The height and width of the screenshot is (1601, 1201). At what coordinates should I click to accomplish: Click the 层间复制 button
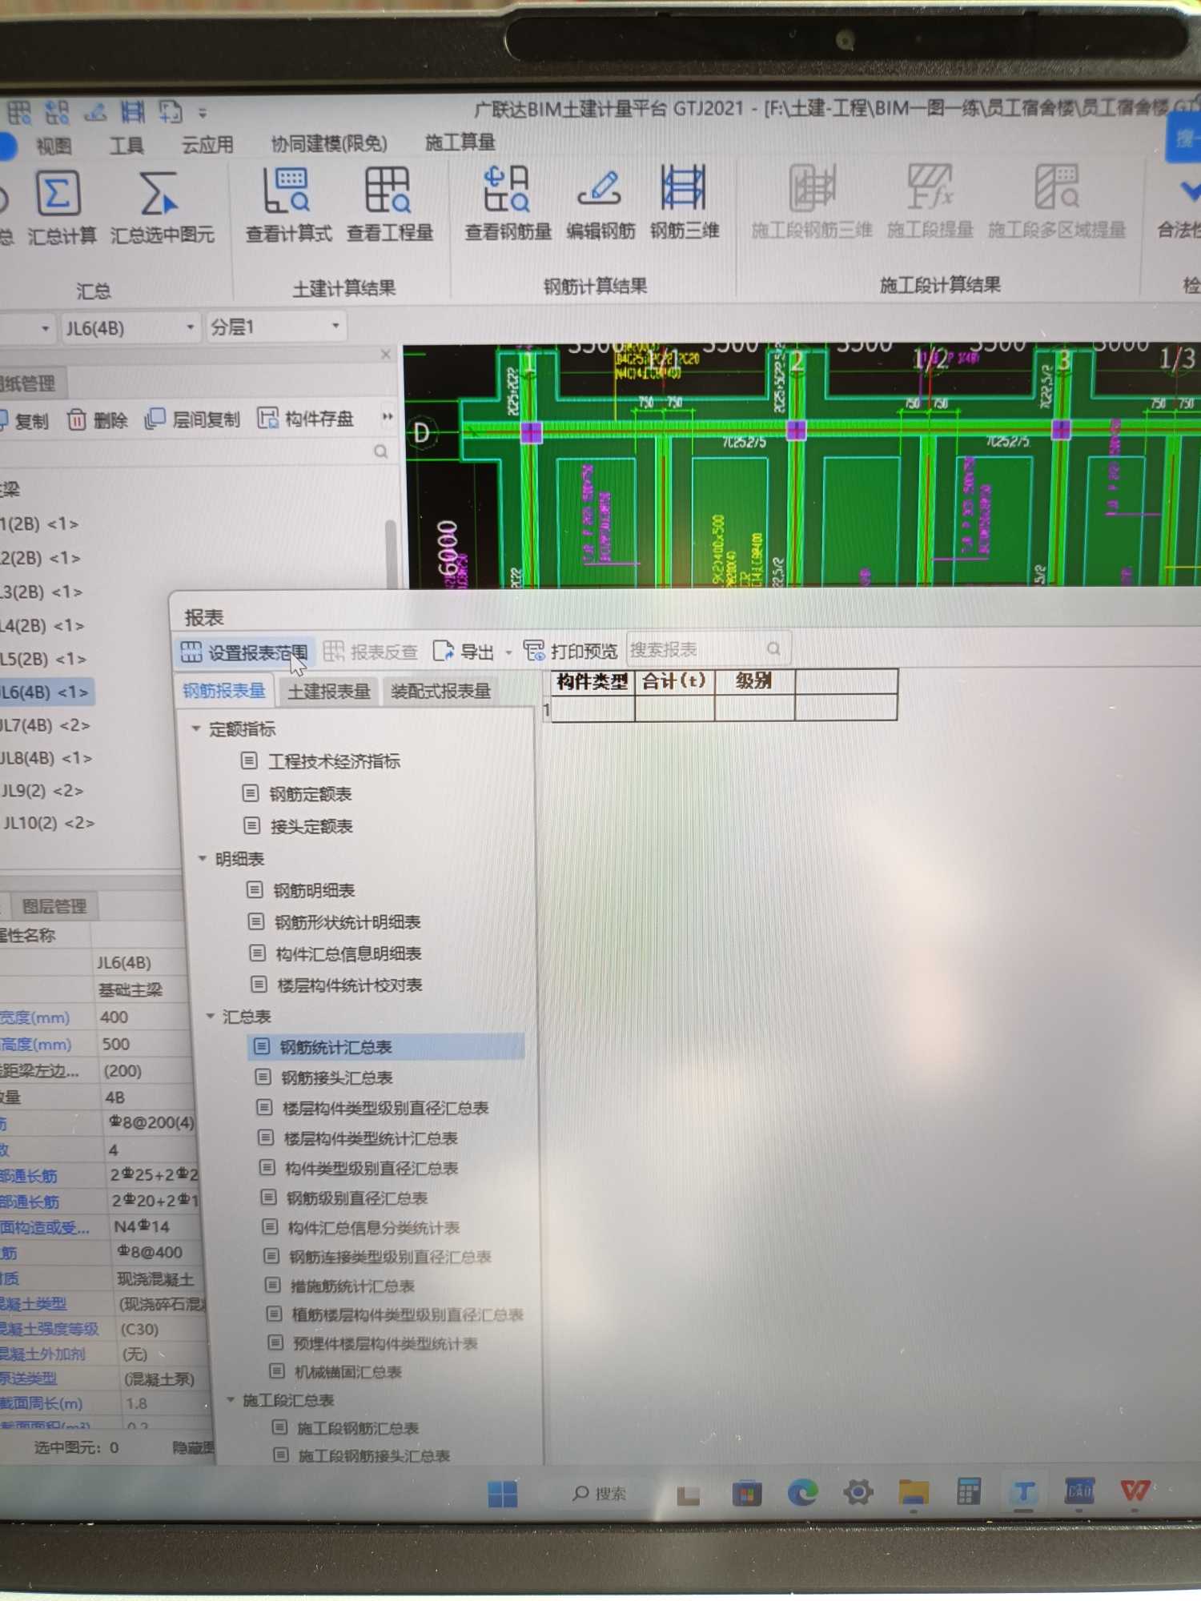[192, 419]
